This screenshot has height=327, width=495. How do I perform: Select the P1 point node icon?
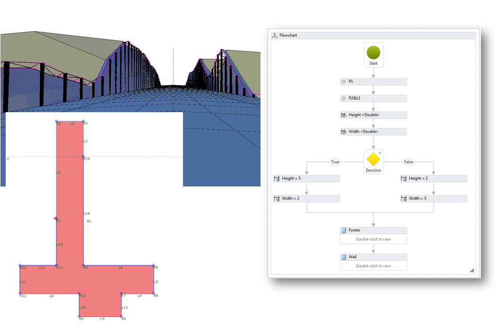pos(344,81)
